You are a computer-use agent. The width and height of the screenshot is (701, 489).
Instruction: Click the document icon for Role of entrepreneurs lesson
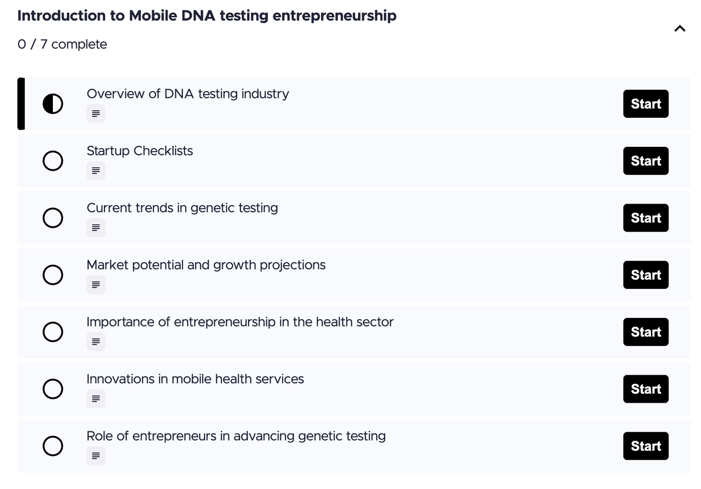coord(96,456)
